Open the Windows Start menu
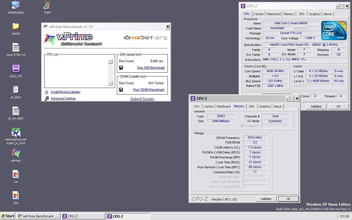Screen dimensions: 352x220 8,216
